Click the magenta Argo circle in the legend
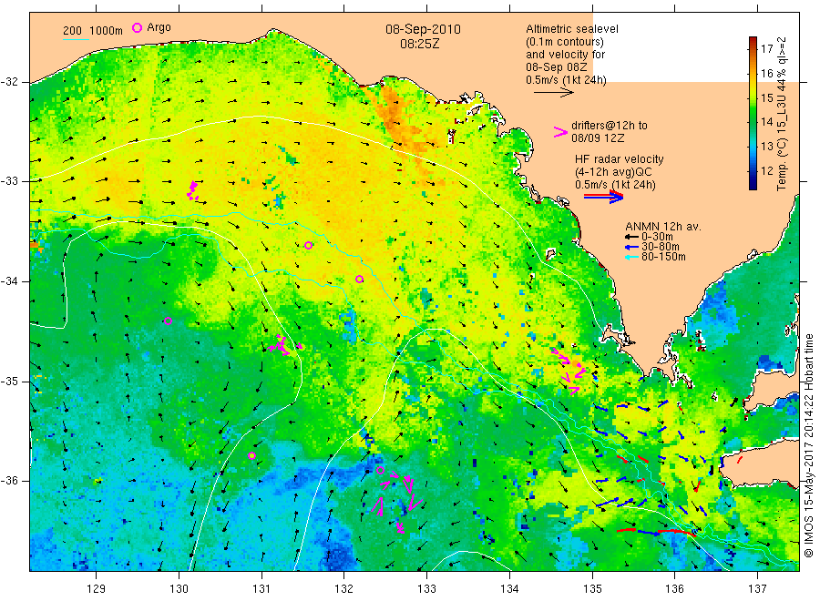 137,27
